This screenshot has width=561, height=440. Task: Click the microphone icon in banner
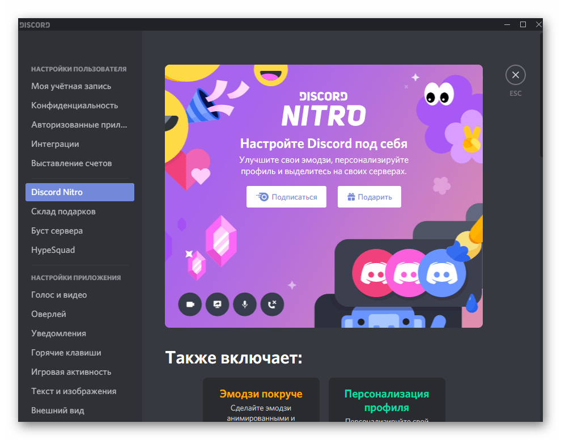point(245,304)
